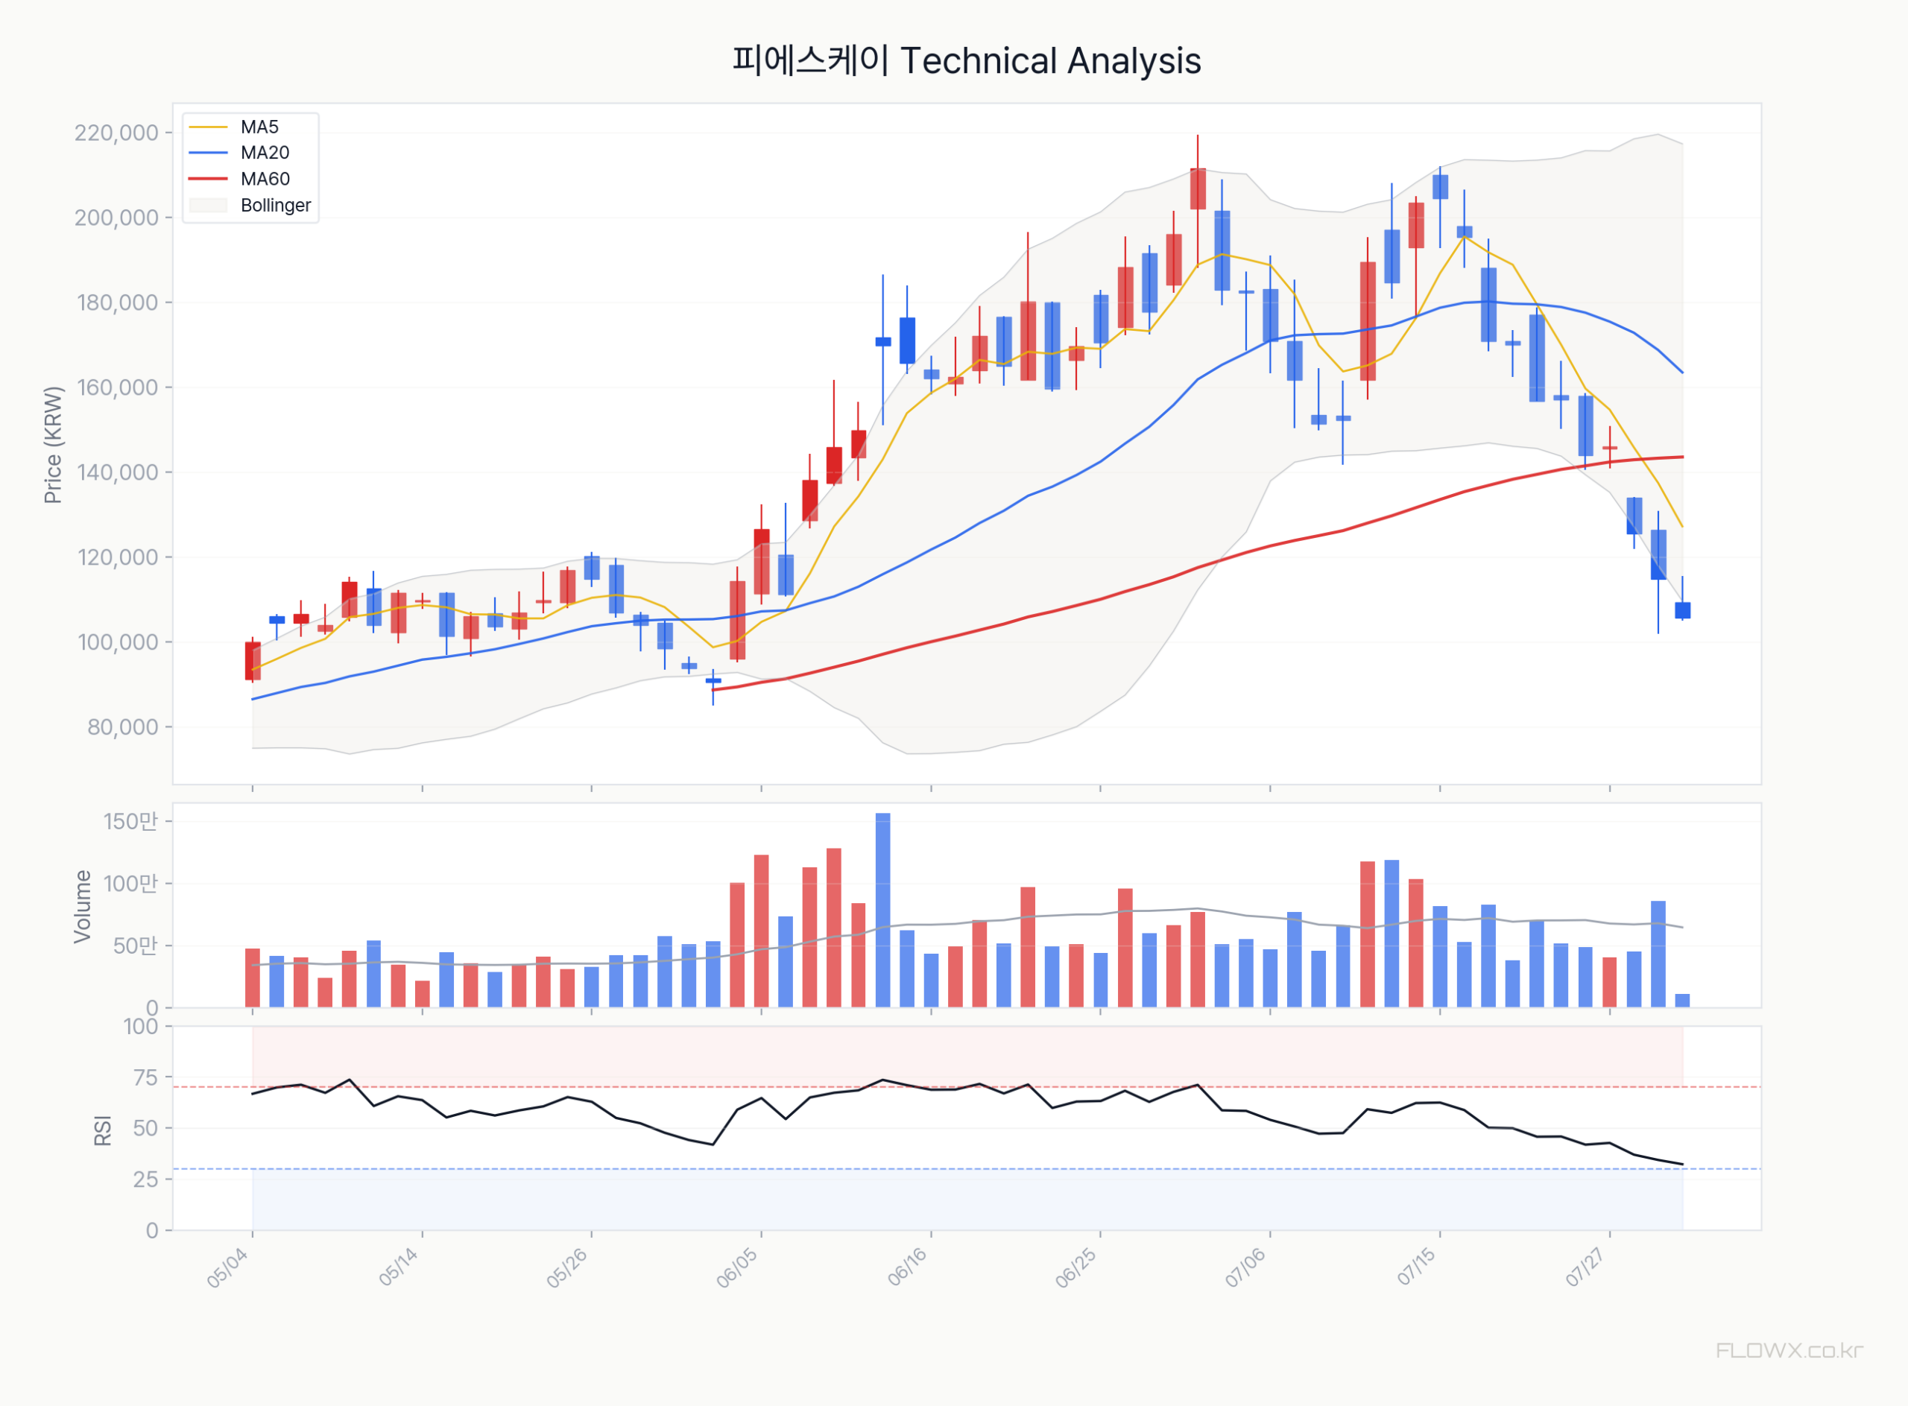Image resolution: width=1908 pixels, height=1406 pixels.
Task: Select the gray Bollinger legend patch
Action: tap(208, 205)
